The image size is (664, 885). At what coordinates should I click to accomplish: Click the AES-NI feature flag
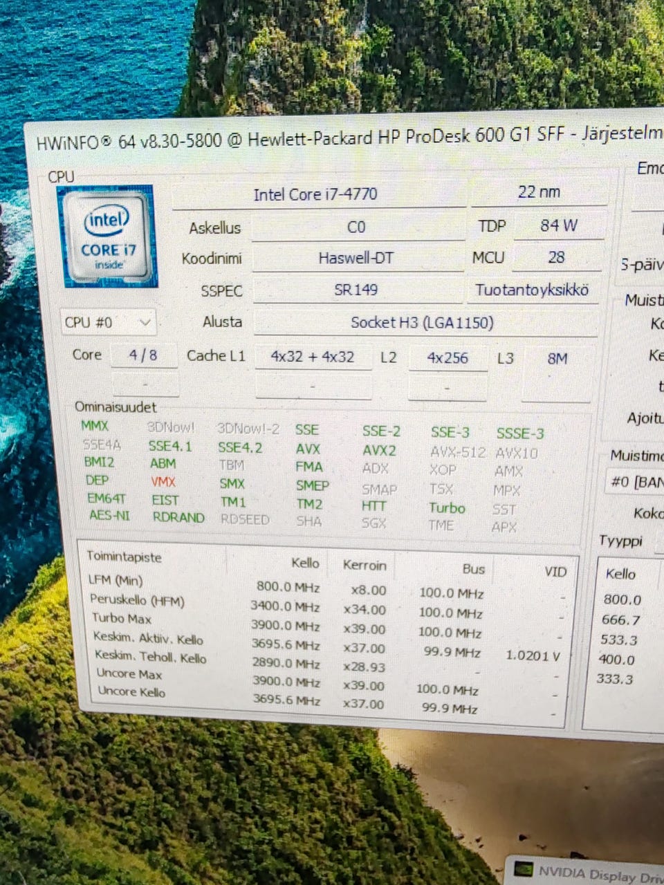click(109, 515)
